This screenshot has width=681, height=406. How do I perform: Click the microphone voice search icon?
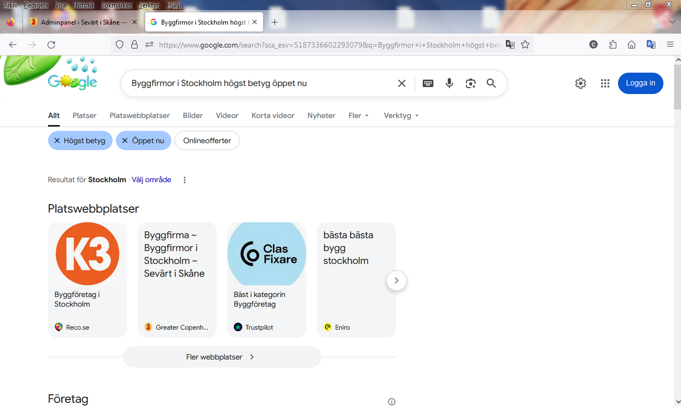tap(449, 83)
